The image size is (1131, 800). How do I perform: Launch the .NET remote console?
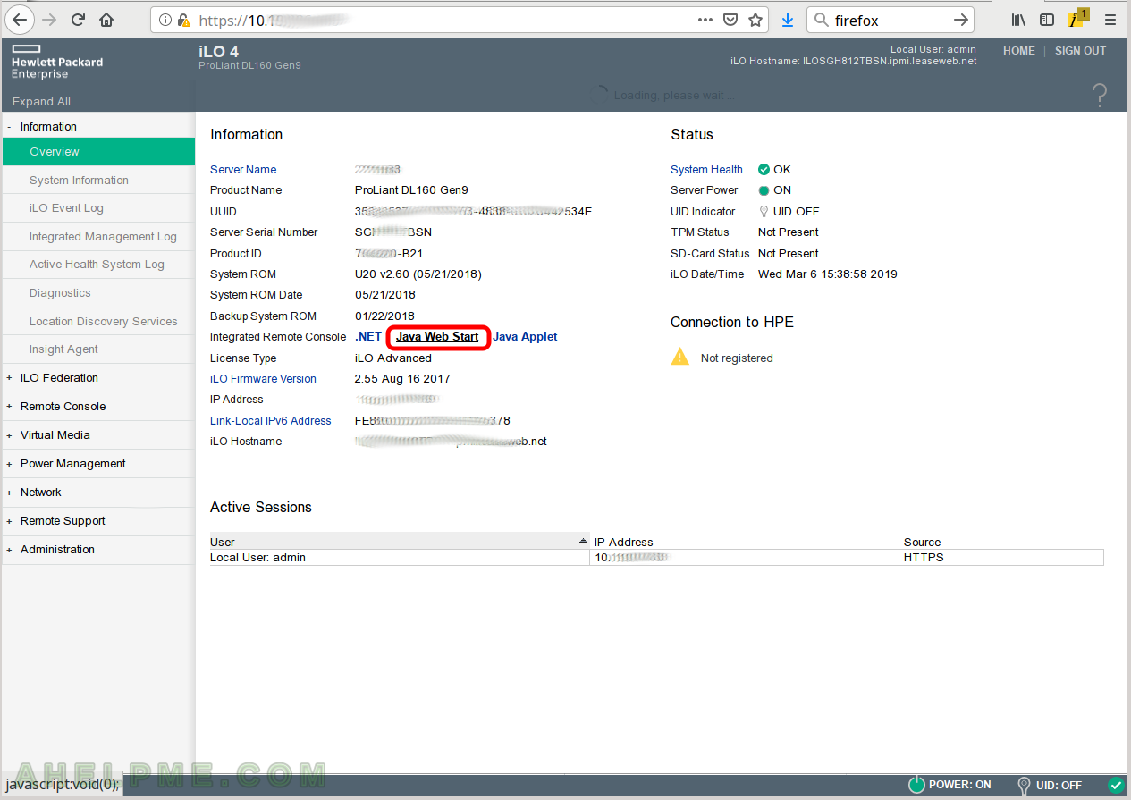[368, 337]
